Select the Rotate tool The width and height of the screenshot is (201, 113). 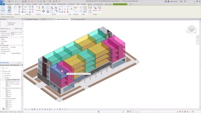click(52, 11)
